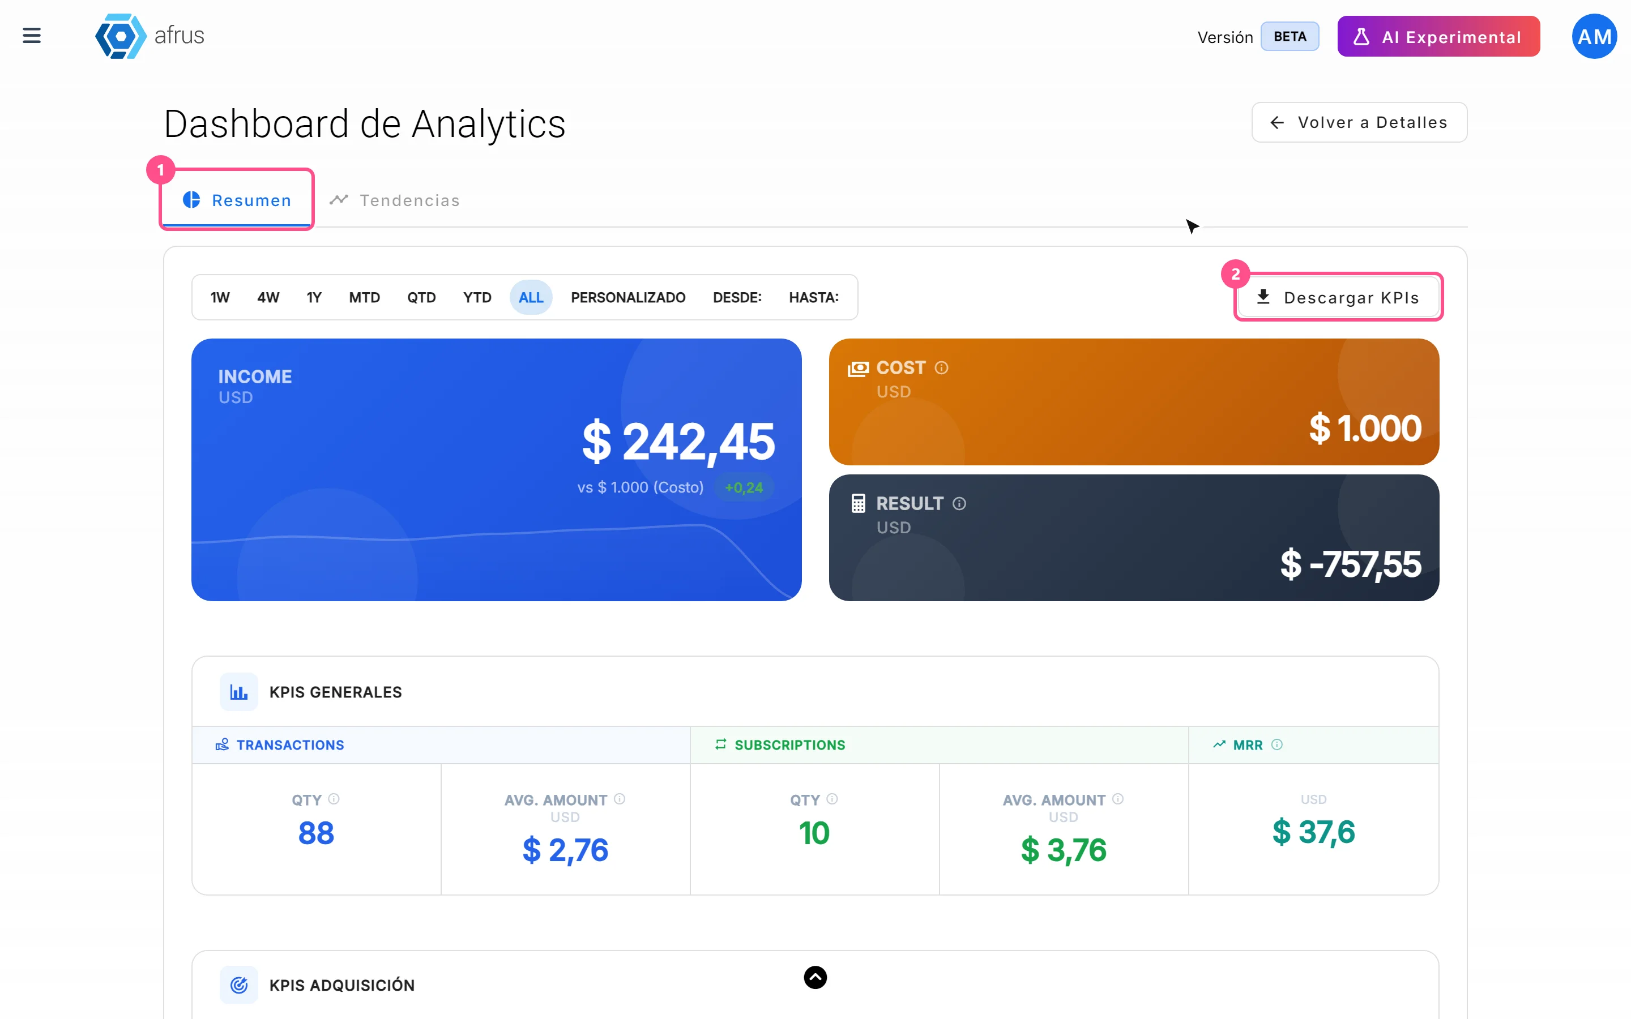Viewport: 1631px width, 1019px height.
Task: Click info icon beside Transactions AVG. AMOUNT
Action: [x=620, y=799]
